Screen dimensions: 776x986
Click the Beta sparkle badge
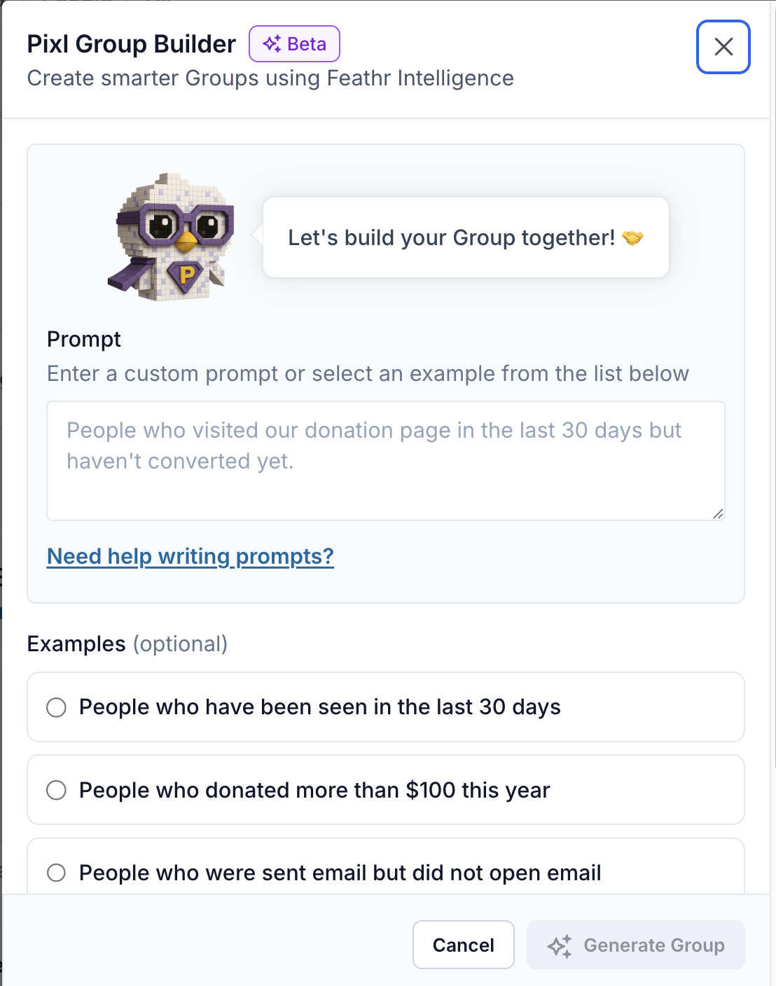(294, 44)
